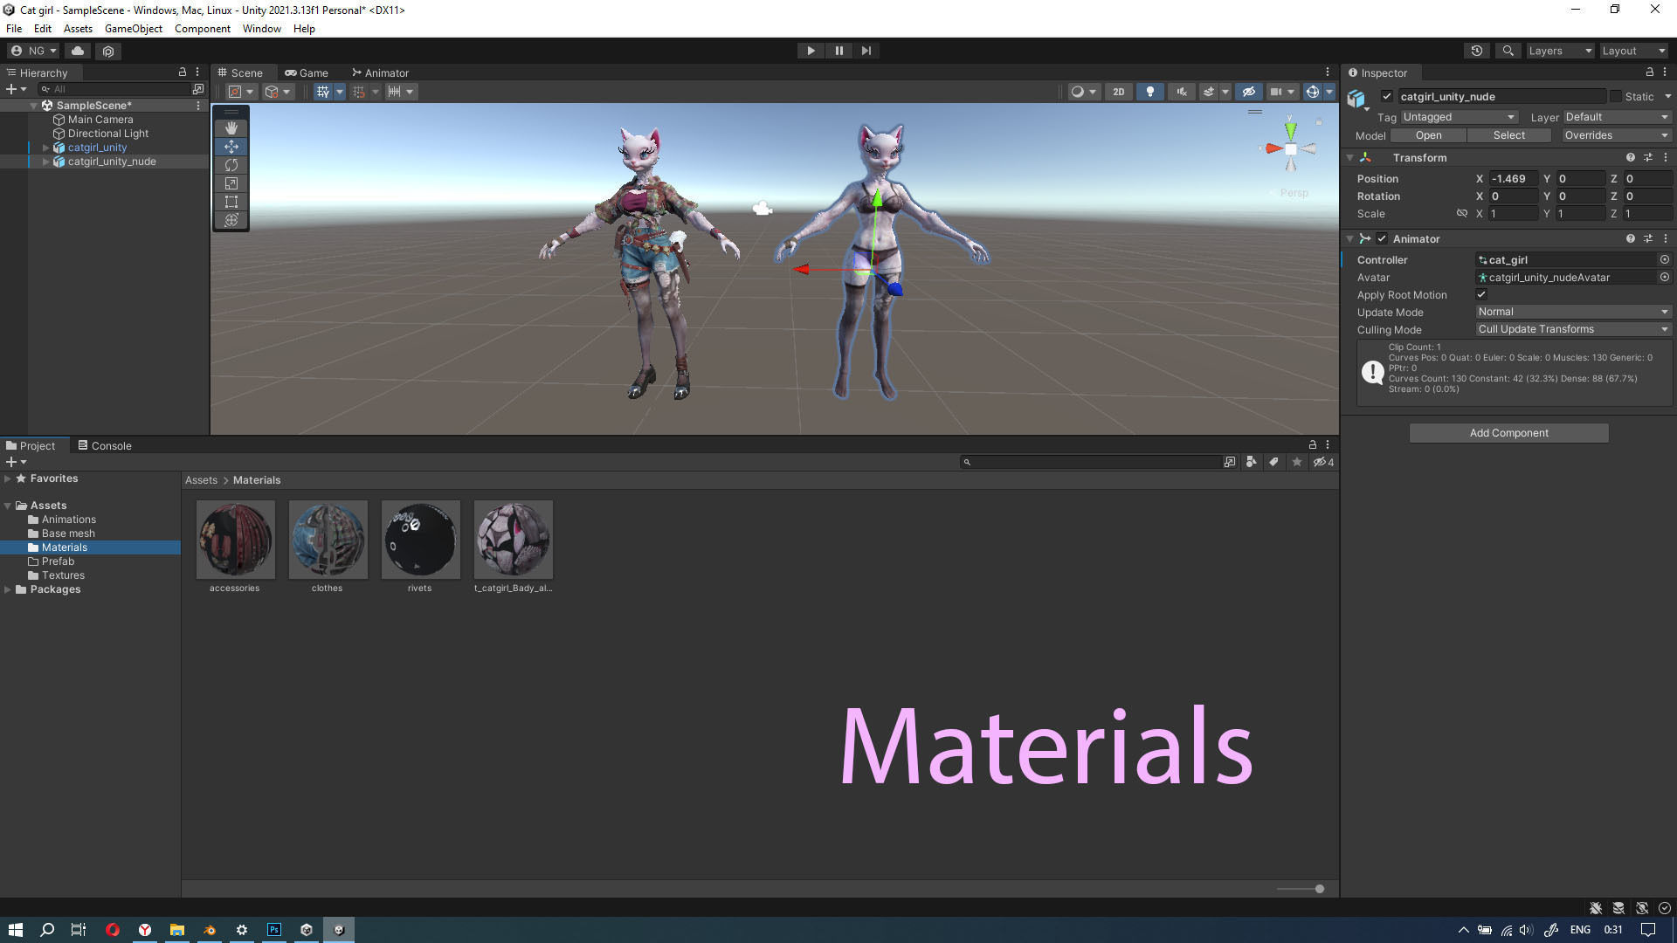Toggle 2D scene view mode

(1118, 92)
